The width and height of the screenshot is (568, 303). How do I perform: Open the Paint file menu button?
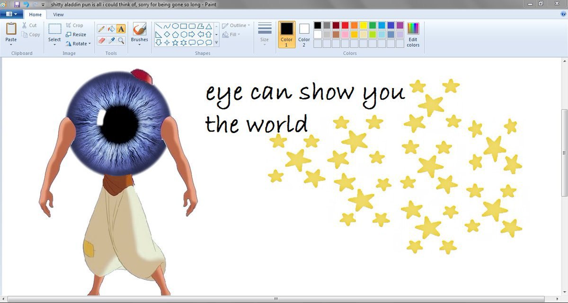(11, 15)
